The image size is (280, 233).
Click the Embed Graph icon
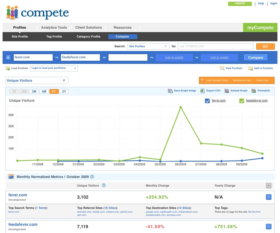[x=227, y=91]
